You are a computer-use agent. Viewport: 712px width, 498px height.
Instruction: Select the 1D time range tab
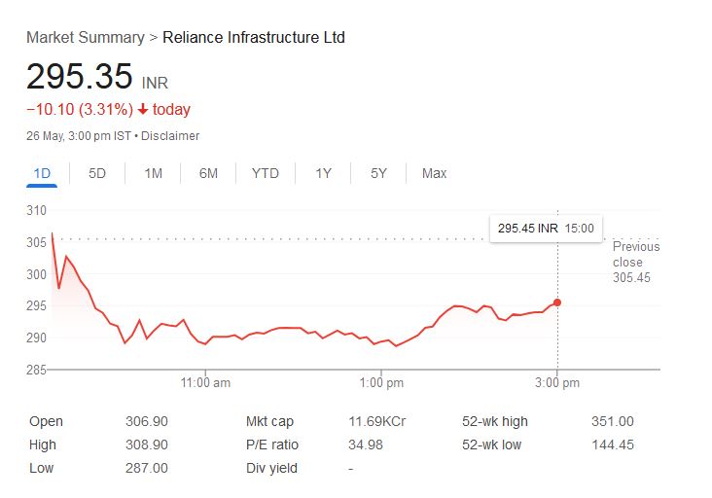pyautogui.click(x=42, y=173)
